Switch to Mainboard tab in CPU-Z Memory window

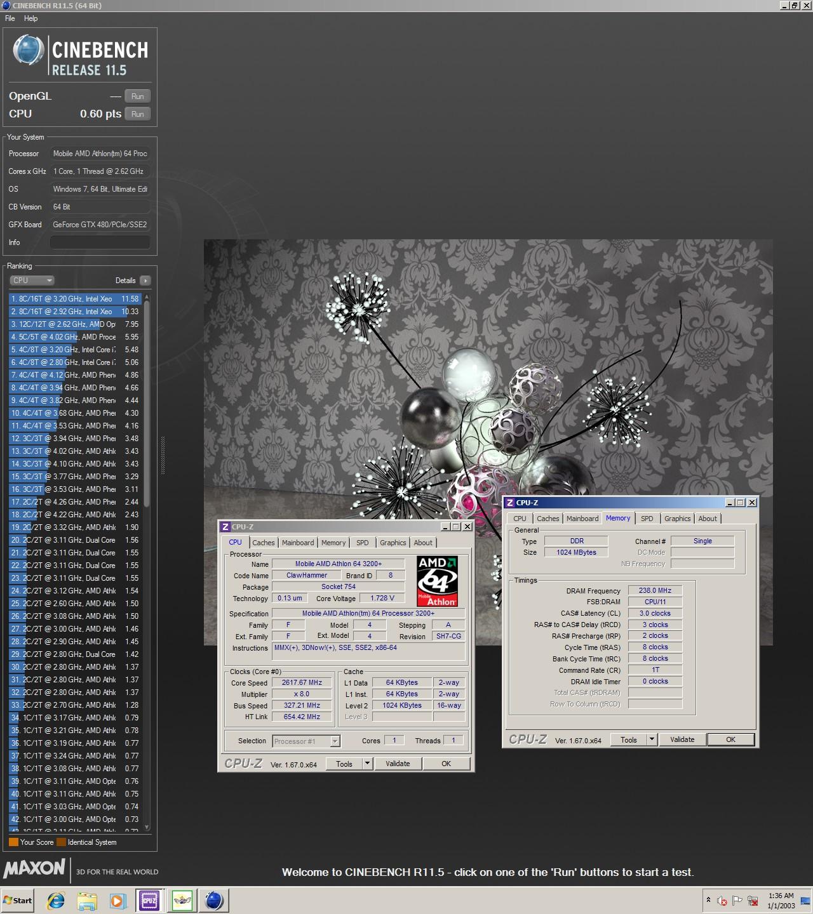tap(582, 519)
